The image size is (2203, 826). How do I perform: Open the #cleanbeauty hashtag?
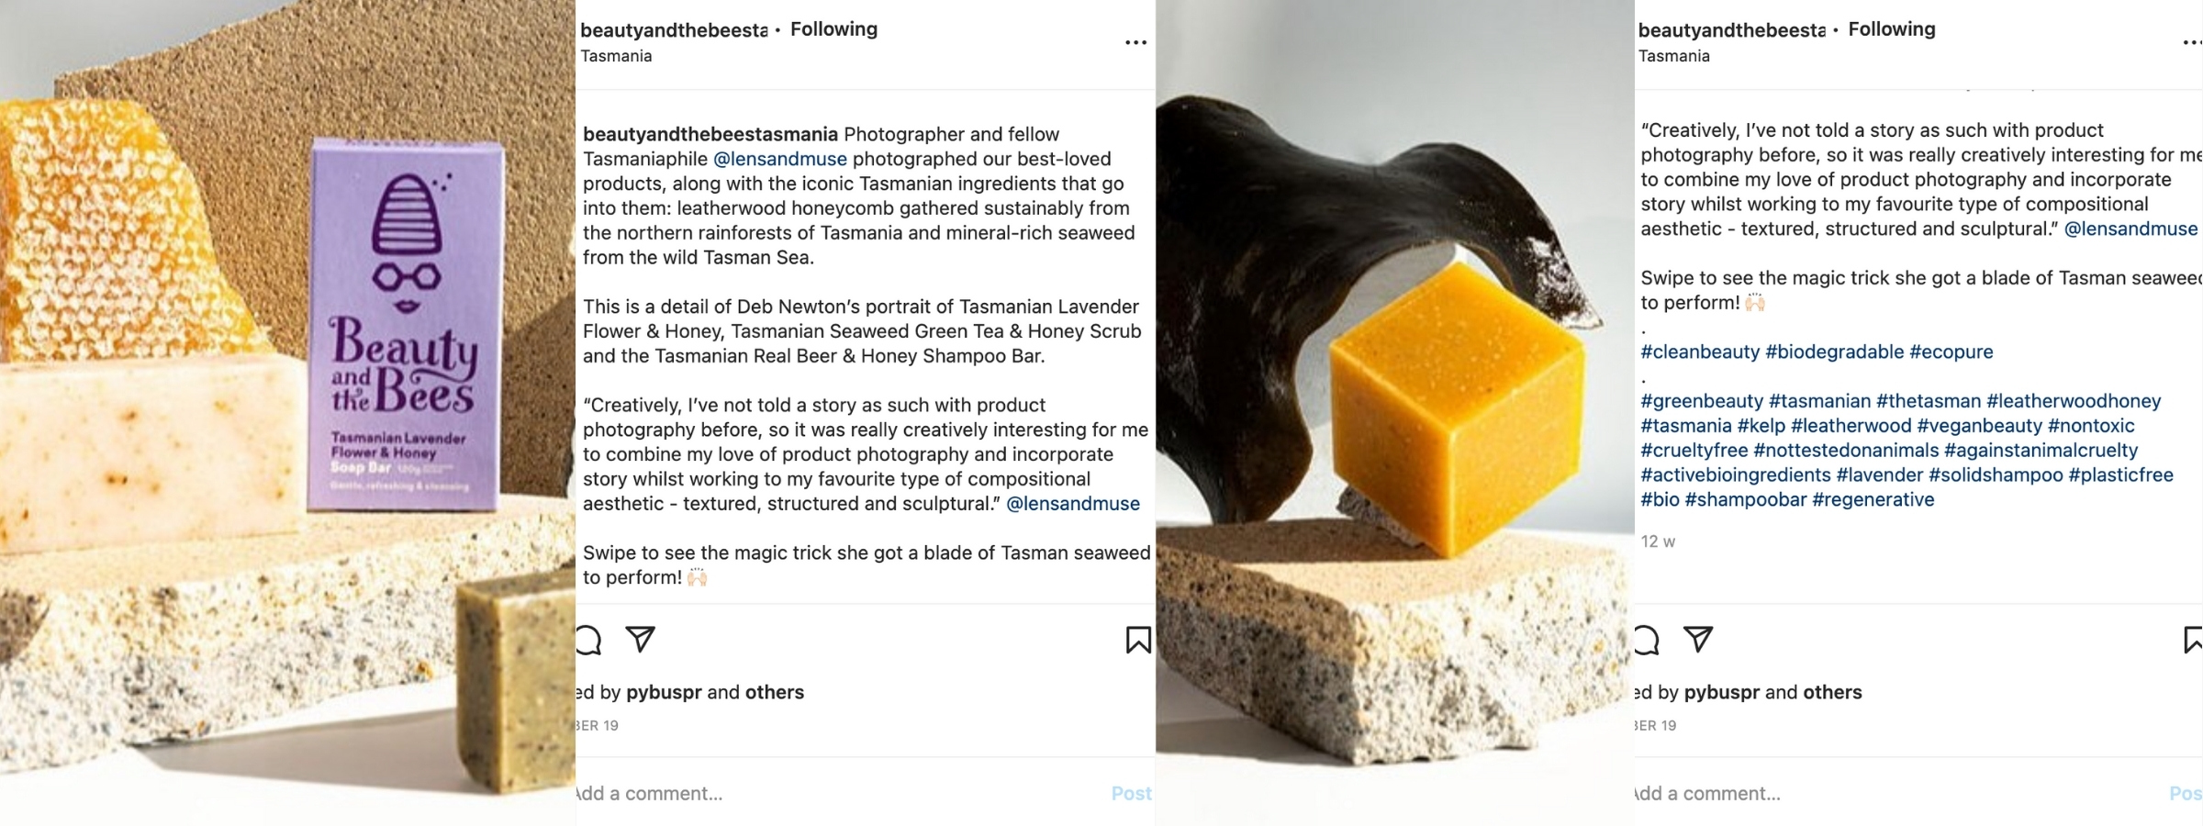click(1700, 352)
